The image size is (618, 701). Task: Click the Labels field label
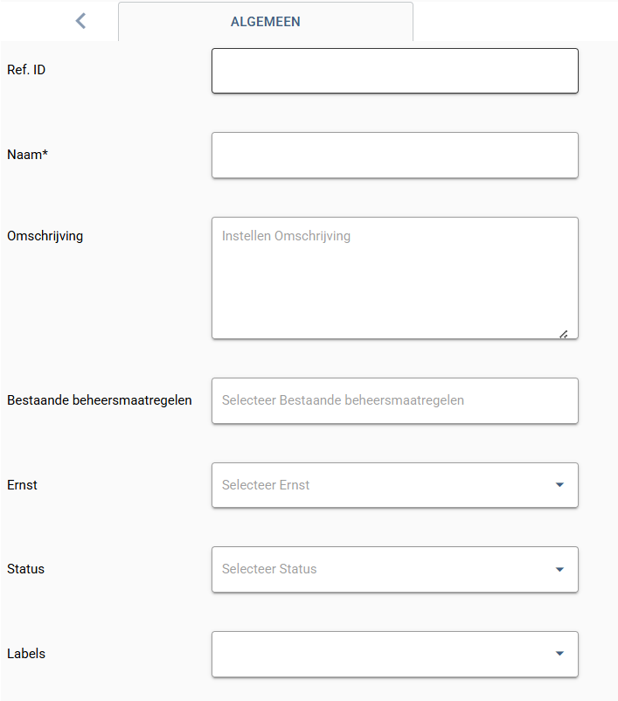(26, 654)
